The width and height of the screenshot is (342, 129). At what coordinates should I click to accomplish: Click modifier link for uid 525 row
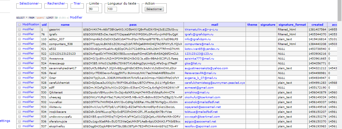pyautogui.click(x=28, y=68)
